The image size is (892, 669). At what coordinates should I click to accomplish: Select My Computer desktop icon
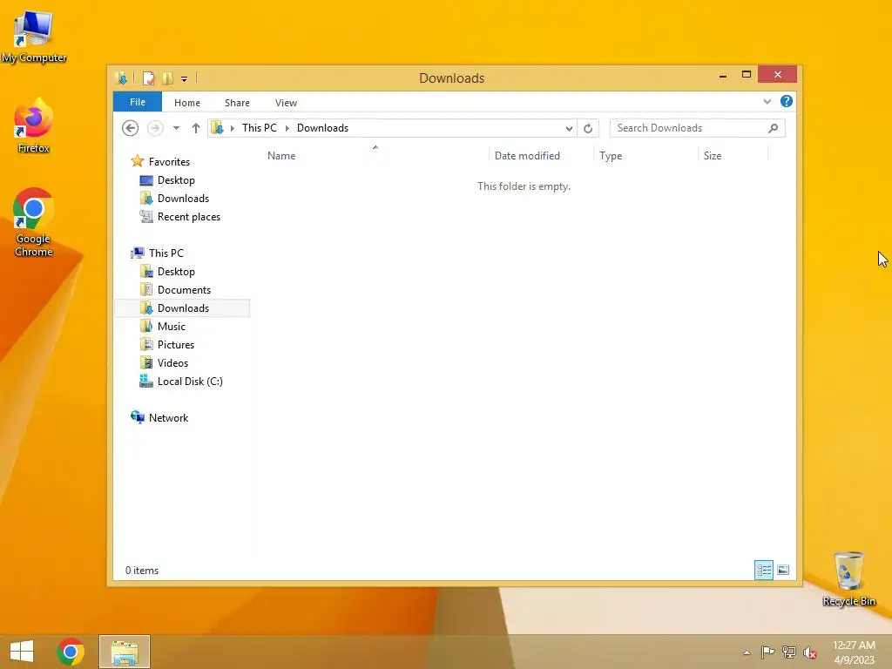click(x=34, y=37)
